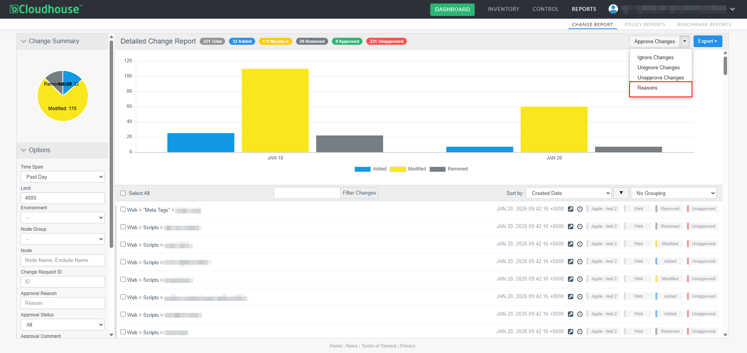Check the Select All checkbox

pyautogui.click(x=123, y=193)
